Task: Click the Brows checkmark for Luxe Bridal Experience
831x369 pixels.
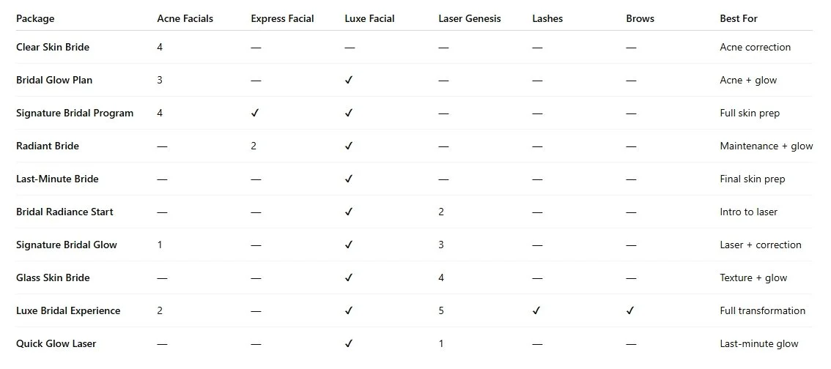Action: [630, 311]
